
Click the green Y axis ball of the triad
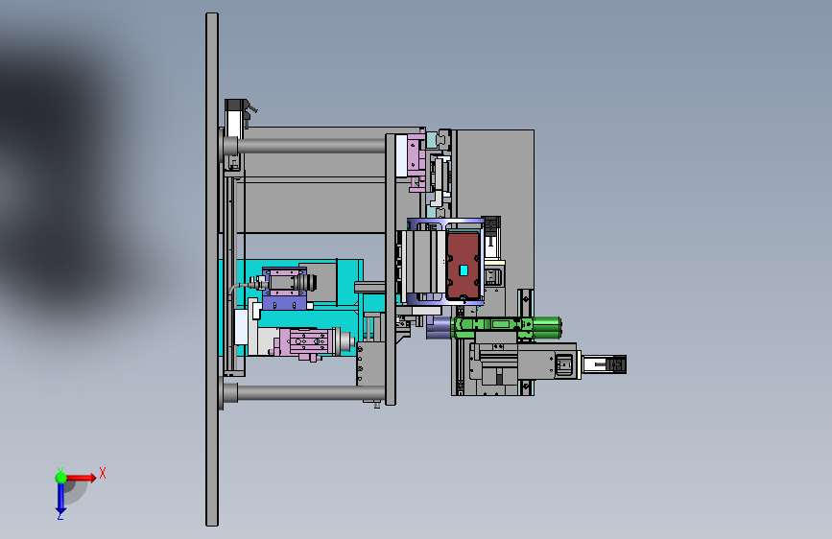[61, 478]
